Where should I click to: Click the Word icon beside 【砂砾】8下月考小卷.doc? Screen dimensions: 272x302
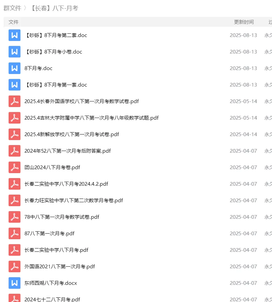pyautogui.click(x=15, y=52)
